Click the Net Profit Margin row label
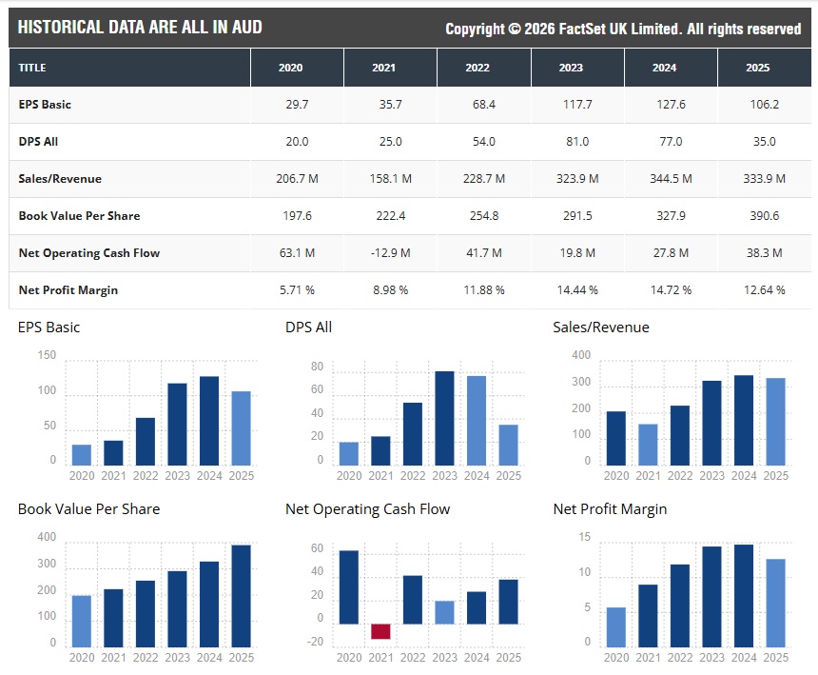Image resolution: width=818 pixels, height=675 pixels. (x=68, y=289)
